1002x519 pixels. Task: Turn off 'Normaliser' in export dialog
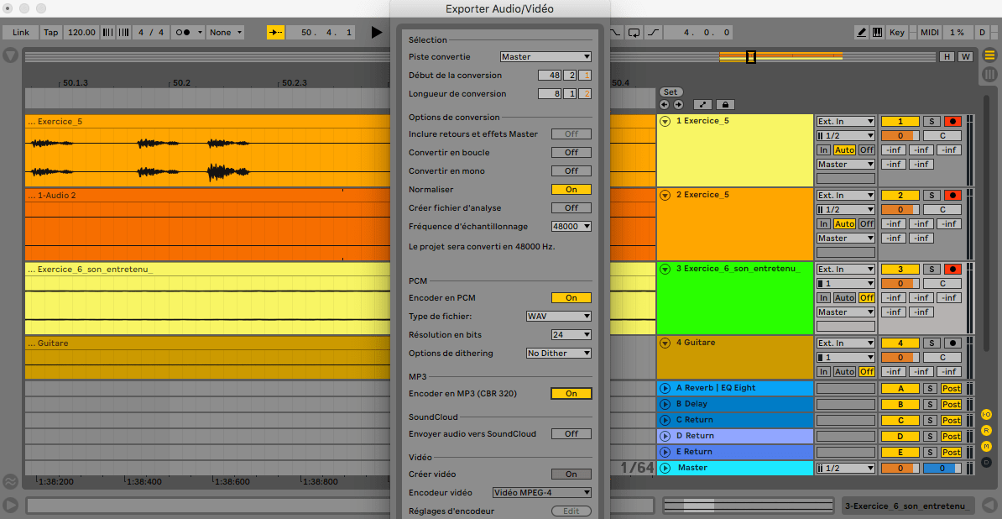click(x=571, y=189)
